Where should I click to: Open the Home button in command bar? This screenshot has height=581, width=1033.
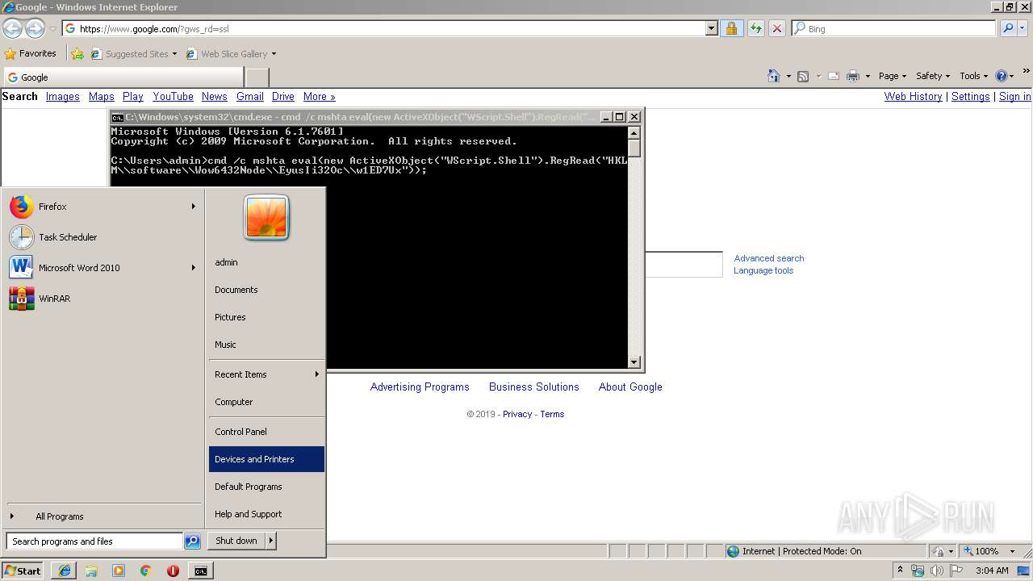tap(773, 76)
